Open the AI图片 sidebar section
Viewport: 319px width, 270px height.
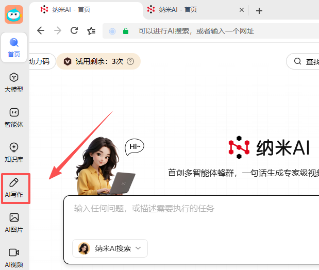click(x=14, y=223)
